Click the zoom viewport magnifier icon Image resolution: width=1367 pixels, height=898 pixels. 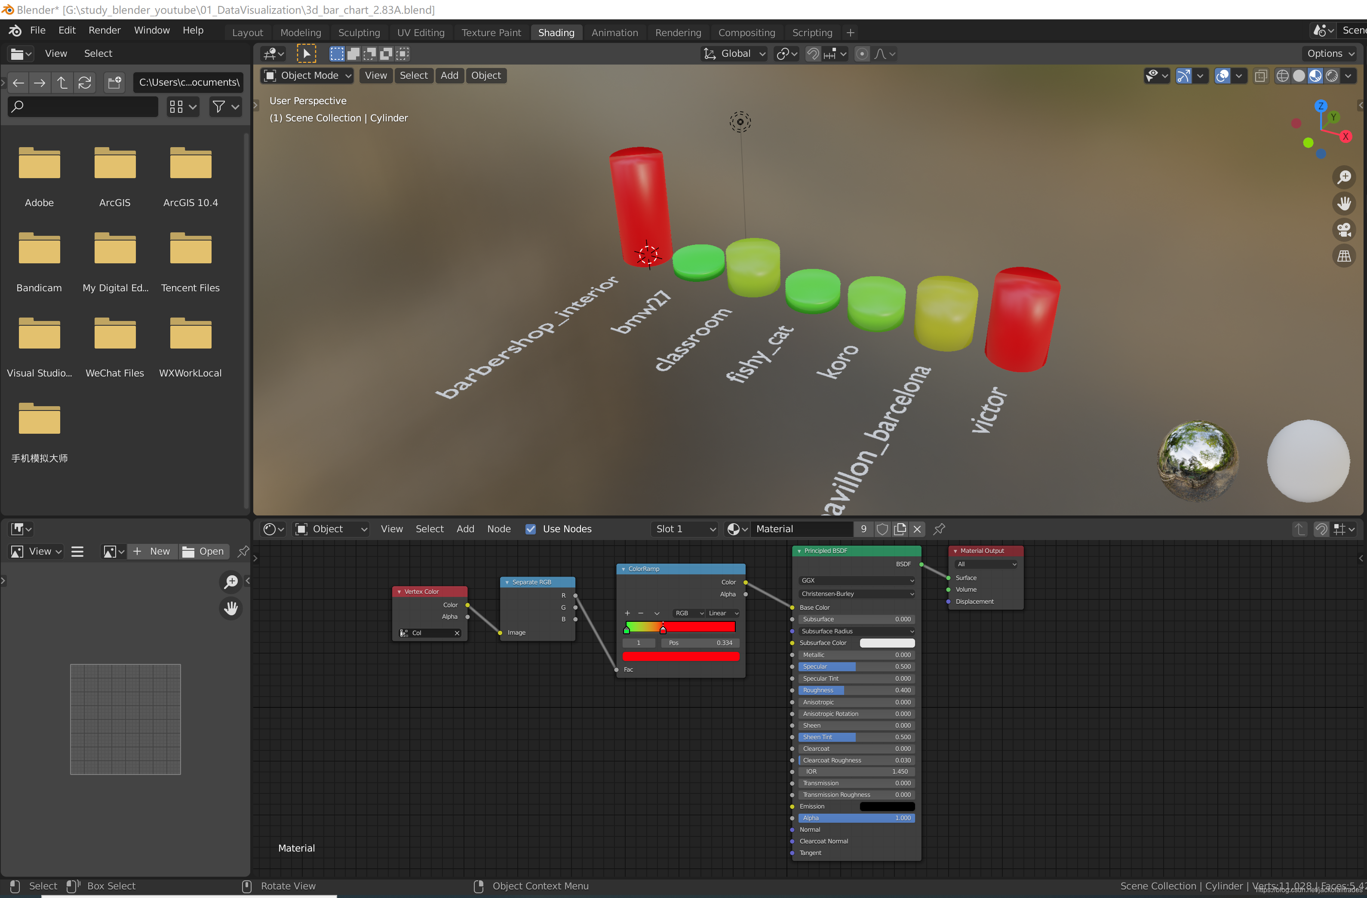tap(1344, 177)
